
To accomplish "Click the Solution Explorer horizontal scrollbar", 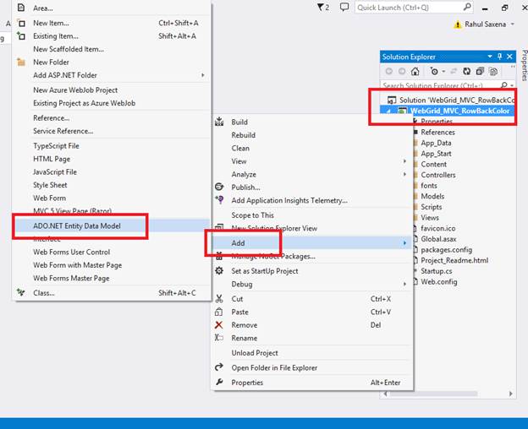I will (x=448, y=394).
